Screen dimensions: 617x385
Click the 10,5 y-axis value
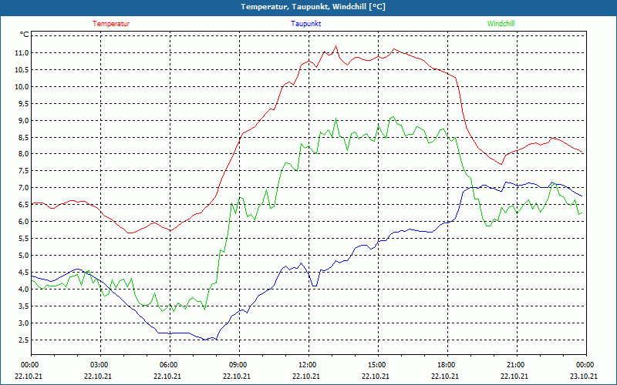pos(22,70)
